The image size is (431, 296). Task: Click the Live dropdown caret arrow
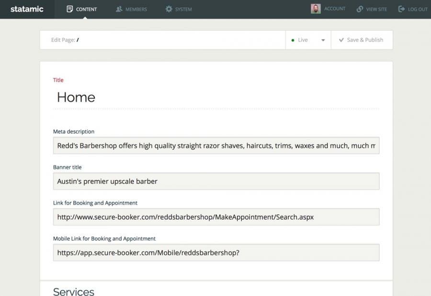(323, 40)
